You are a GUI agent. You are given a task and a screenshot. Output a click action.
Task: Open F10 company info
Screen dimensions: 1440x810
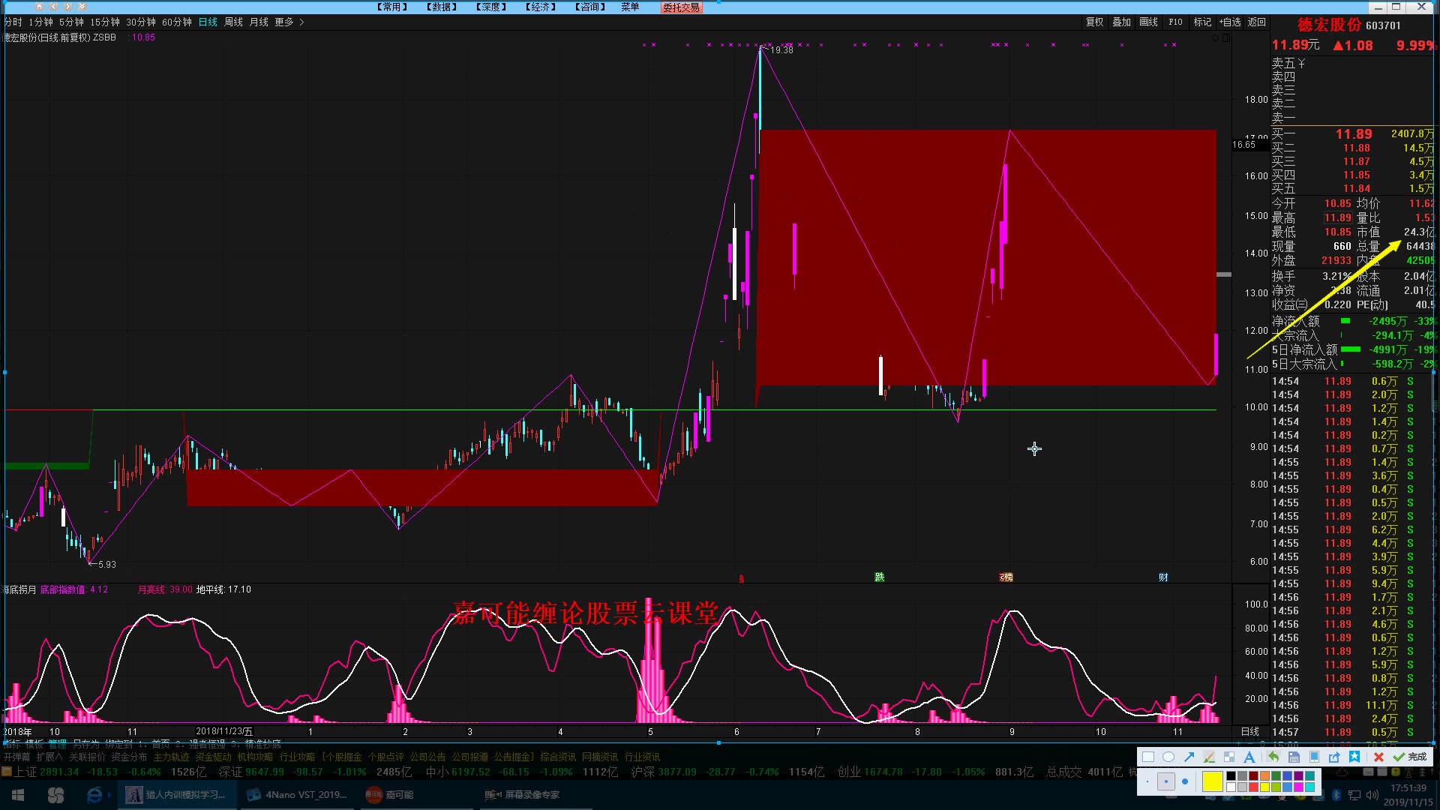pos(1175,22)
